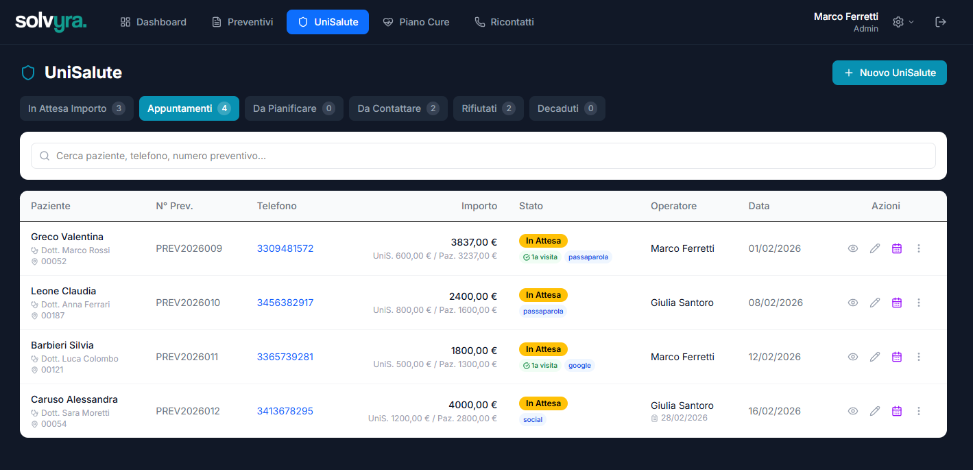This screenshot has width=973, height=470.
Task: Open the In Attesa status badge for Barbieri Silvia
Action: tap(543, 349)
